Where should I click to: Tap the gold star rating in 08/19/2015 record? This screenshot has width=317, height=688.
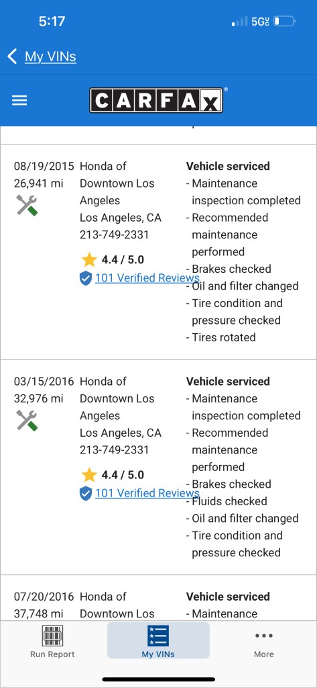point(89,260)
